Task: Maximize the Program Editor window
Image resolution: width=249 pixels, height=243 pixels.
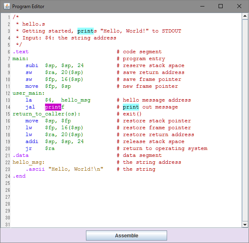Action: coord(221,7)
